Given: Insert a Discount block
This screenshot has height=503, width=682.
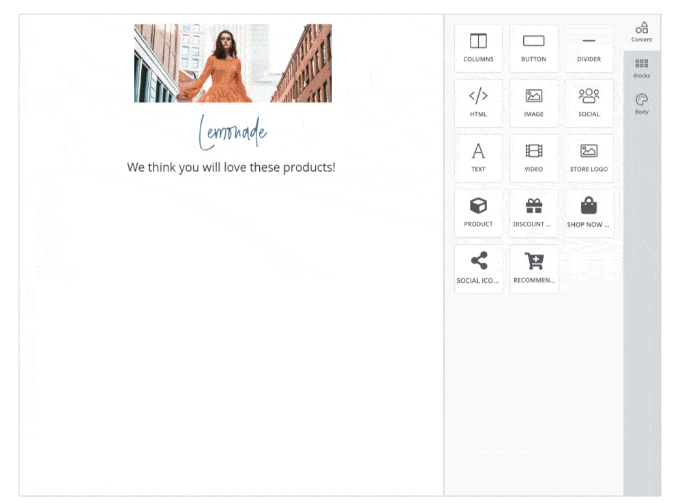Looking at the screenshot, I should point(534,213).
